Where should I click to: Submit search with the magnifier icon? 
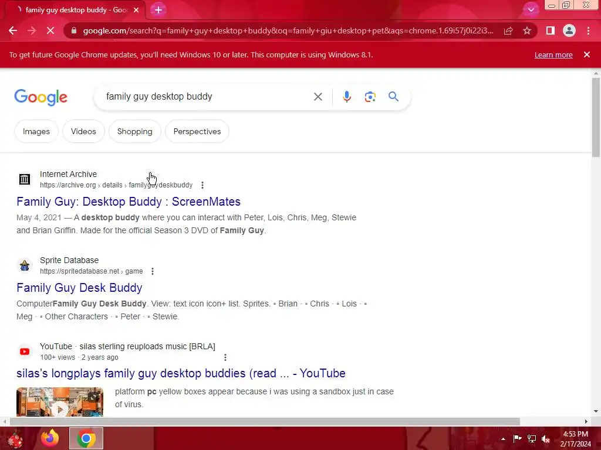(x=393, y=97)
